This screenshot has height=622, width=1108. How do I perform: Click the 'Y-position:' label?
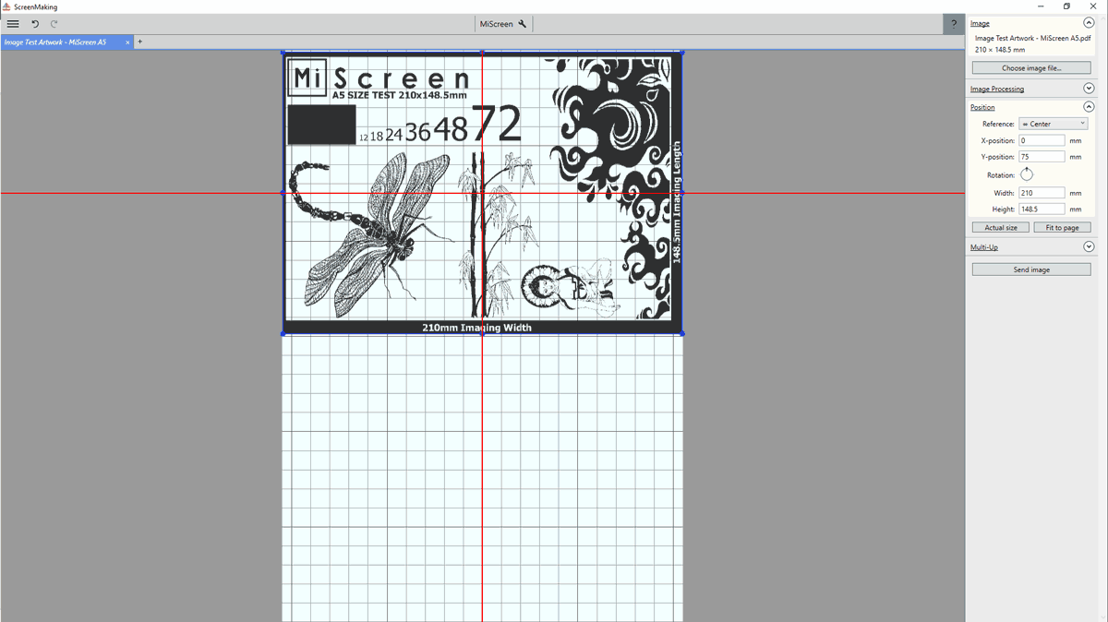tap(997, 157)
